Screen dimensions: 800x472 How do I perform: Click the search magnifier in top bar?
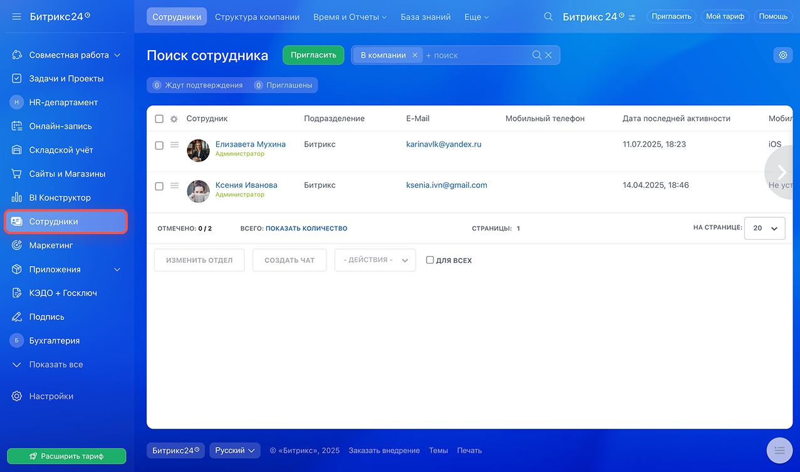coord(548,17)
